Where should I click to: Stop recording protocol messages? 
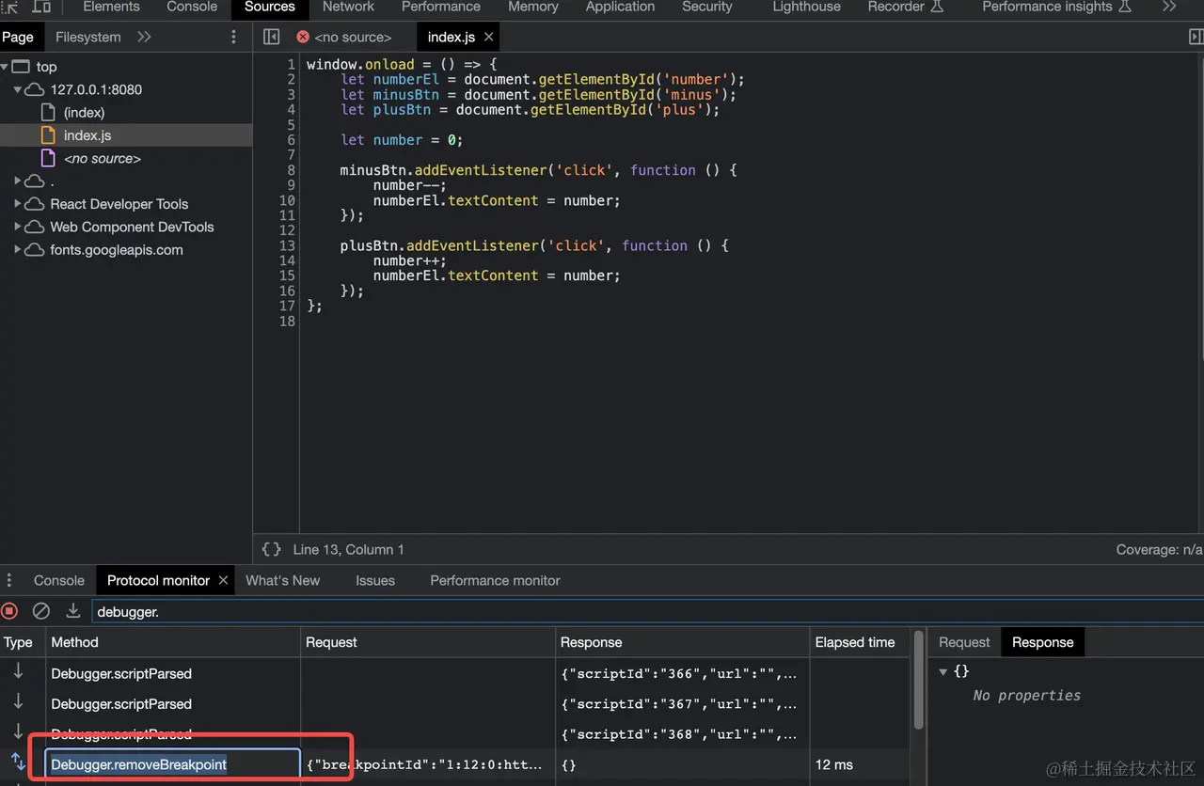(9, 611)
